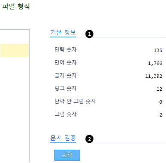Click the number 1 marker badge
The height and width of the screenshot is (163, 166).
(89, 34)
